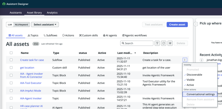Check the box for get location

[11, 68]
